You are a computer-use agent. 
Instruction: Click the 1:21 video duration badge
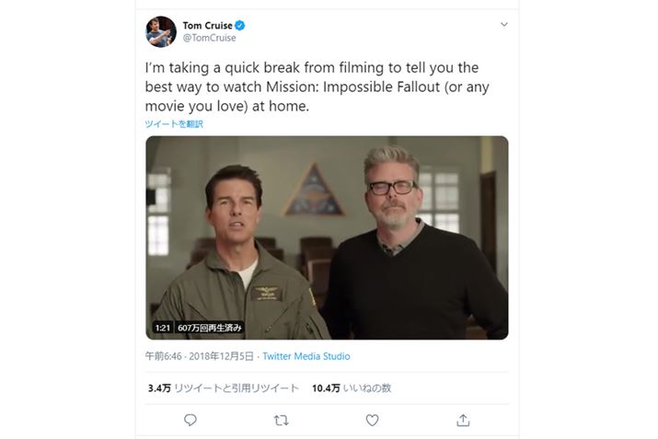tap(160, 327)
